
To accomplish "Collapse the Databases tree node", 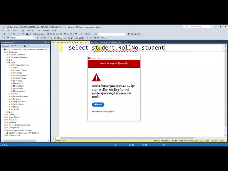I will 5,52.
